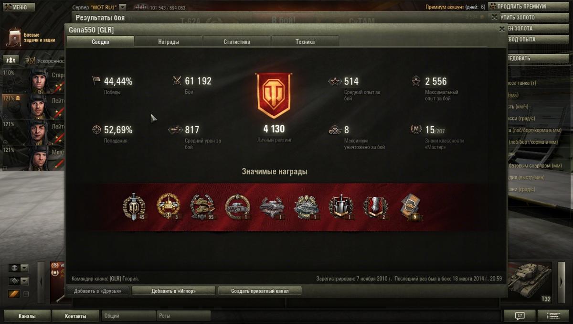Click the orange card award with count 5
The width and height of the screenshot is (573, 324).
(x=410, y=207)
